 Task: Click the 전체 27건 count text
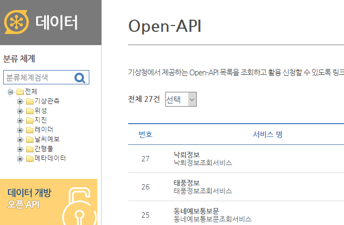144,99
